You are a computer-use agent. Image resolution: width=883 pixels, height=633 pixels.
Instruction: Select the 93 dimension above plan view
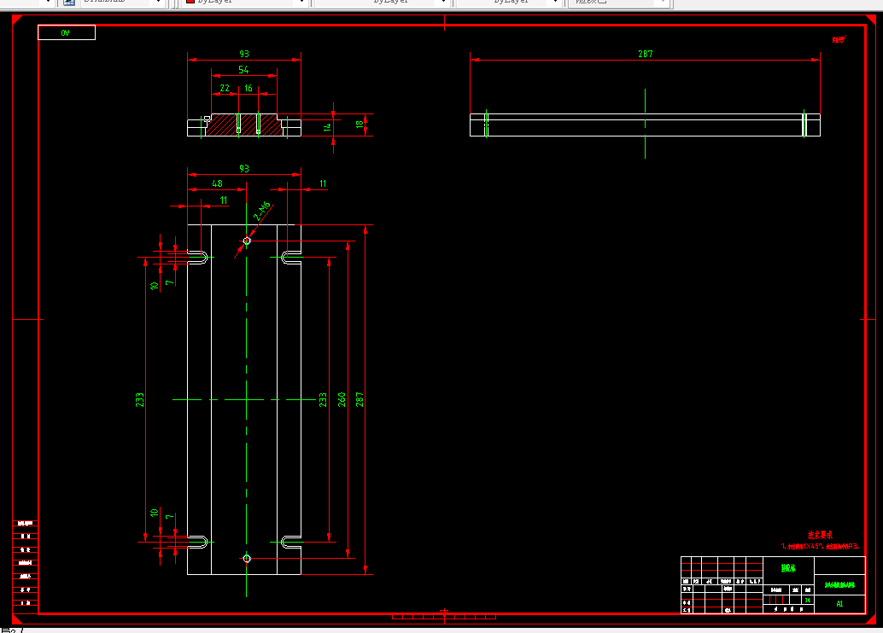tap(244, 169)
